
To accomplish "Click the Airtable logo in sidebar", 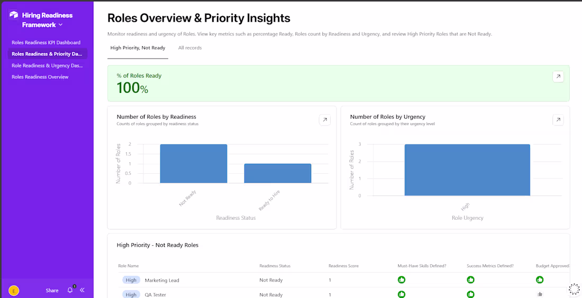I will pyautogui.click(x=14, y=15).
